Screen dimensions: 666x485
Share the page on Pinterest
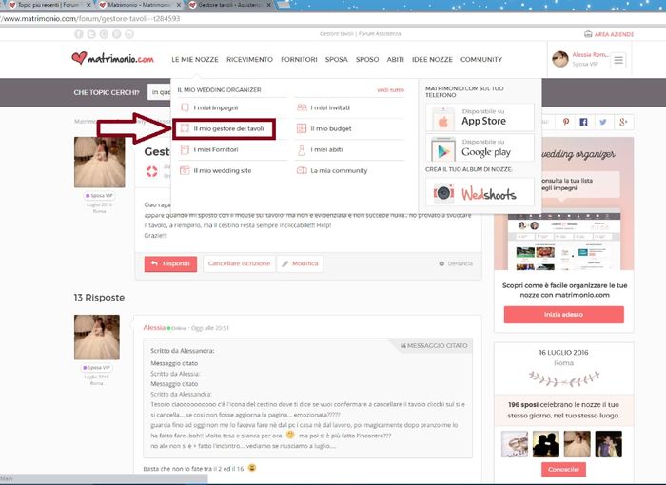565,122
